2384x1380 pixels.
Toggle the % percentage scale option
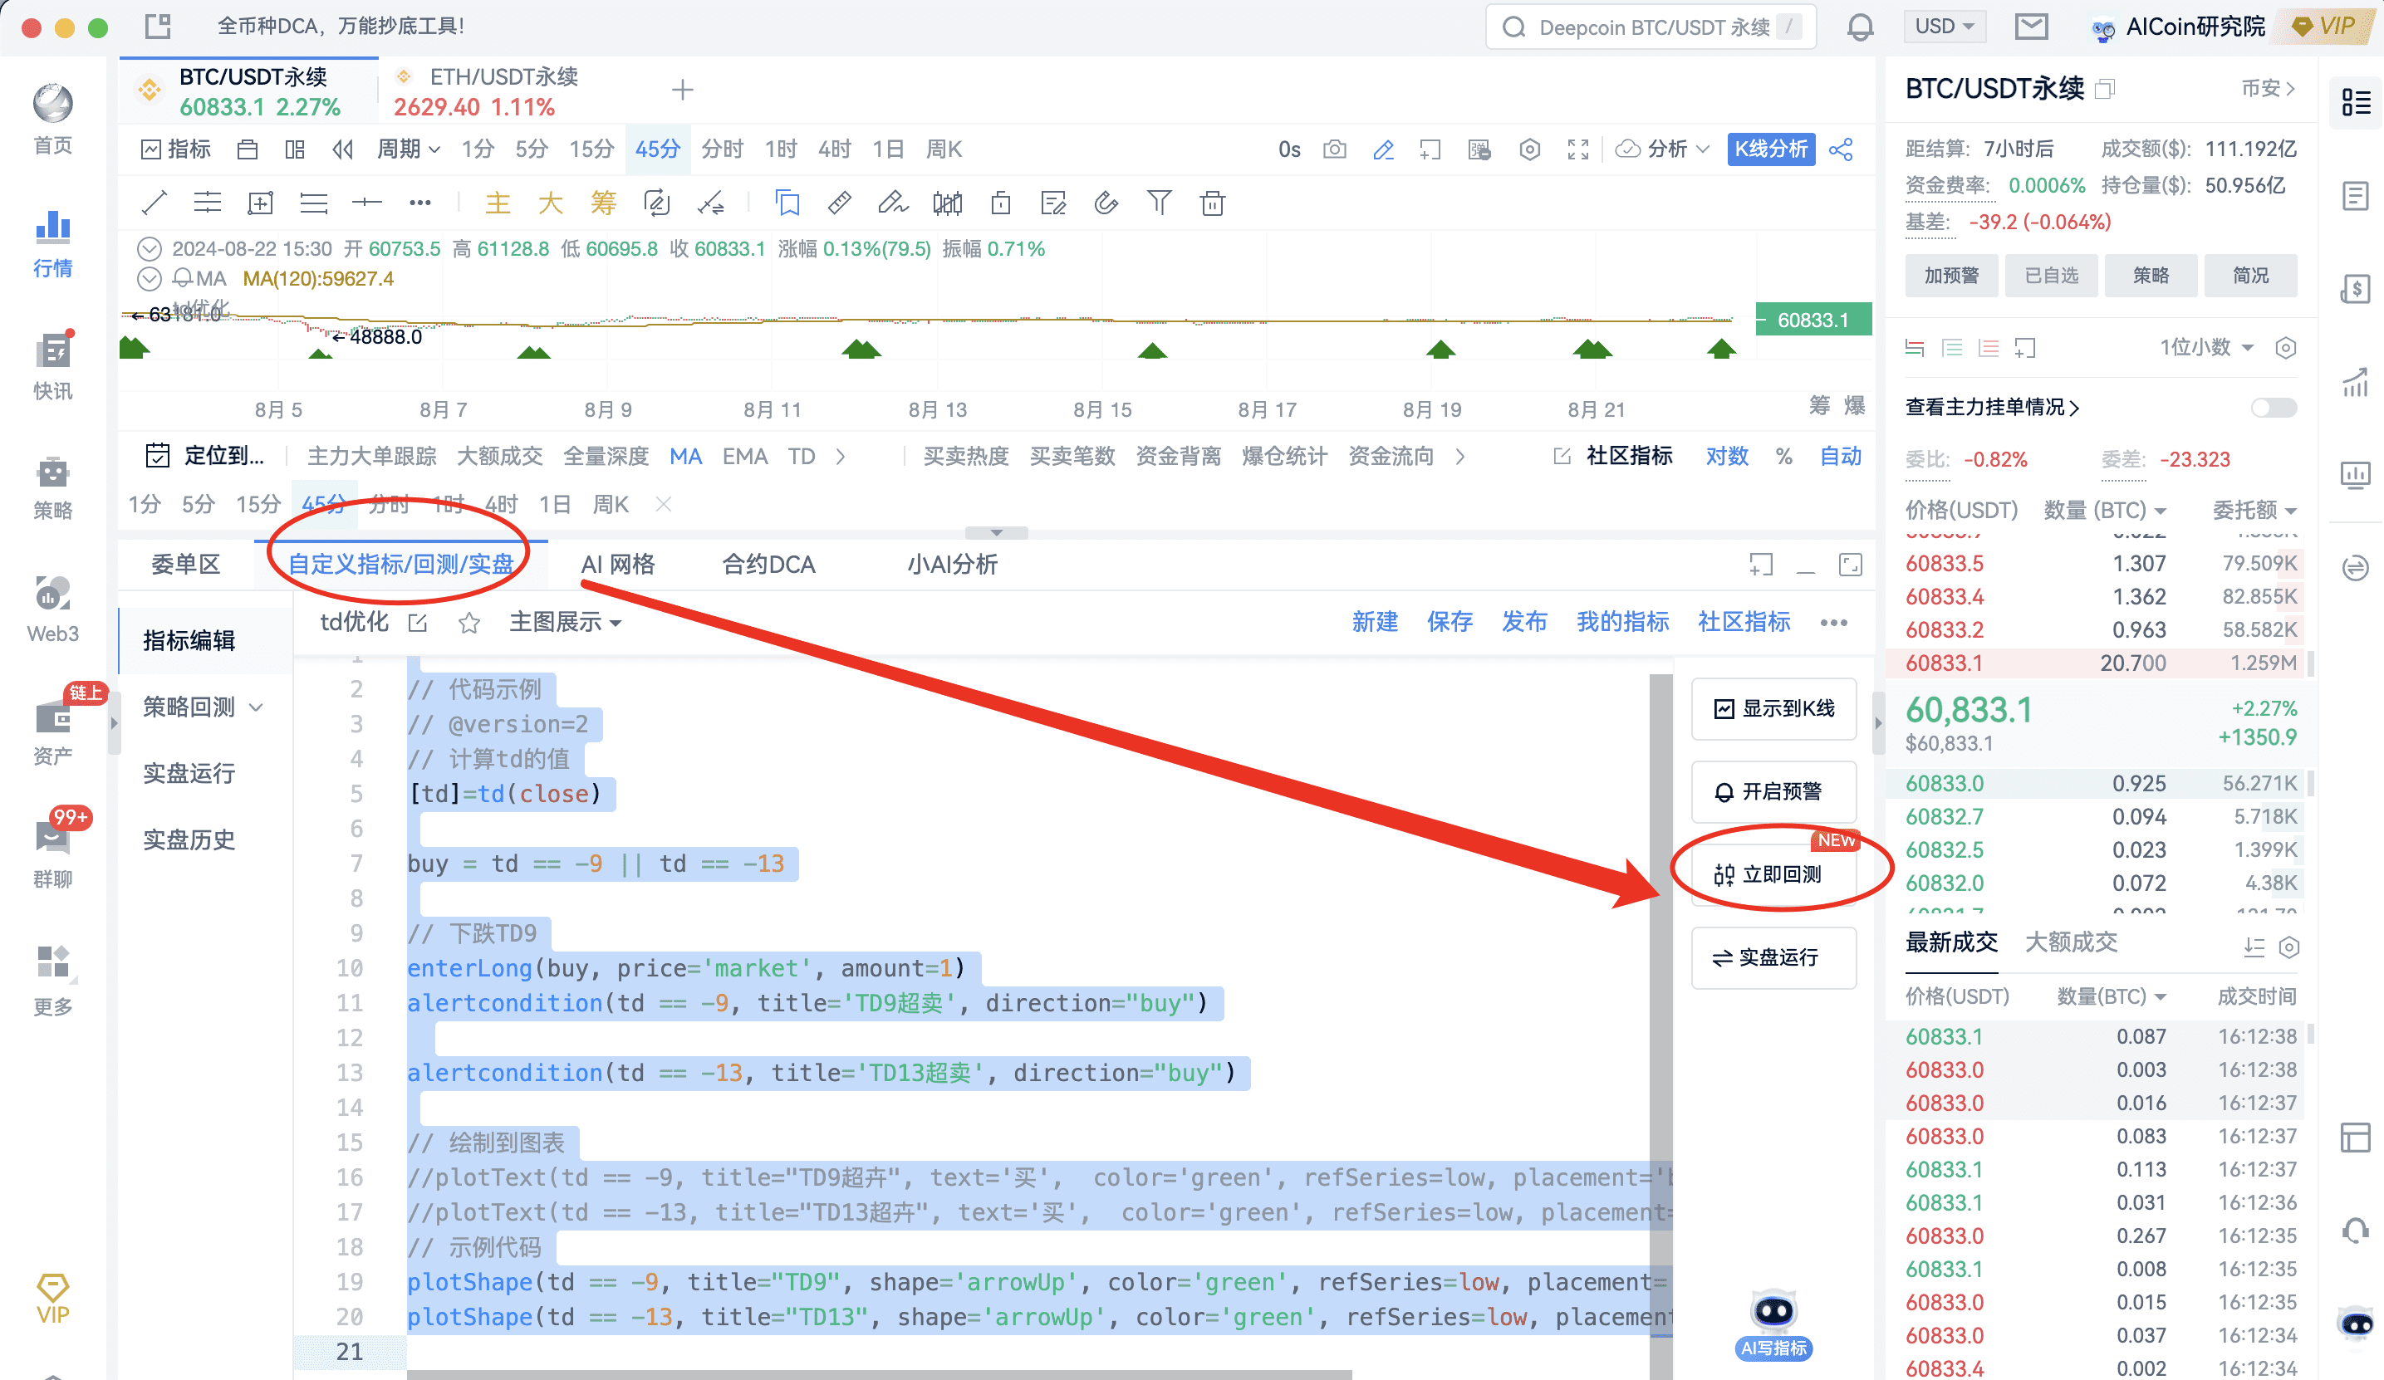tap(1784, 456)
